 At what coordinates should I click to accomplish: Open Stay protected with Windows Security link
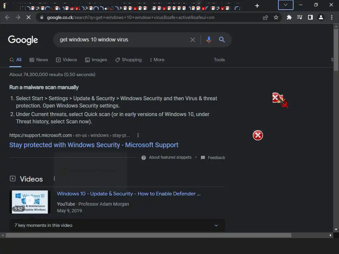coord(94,145)
